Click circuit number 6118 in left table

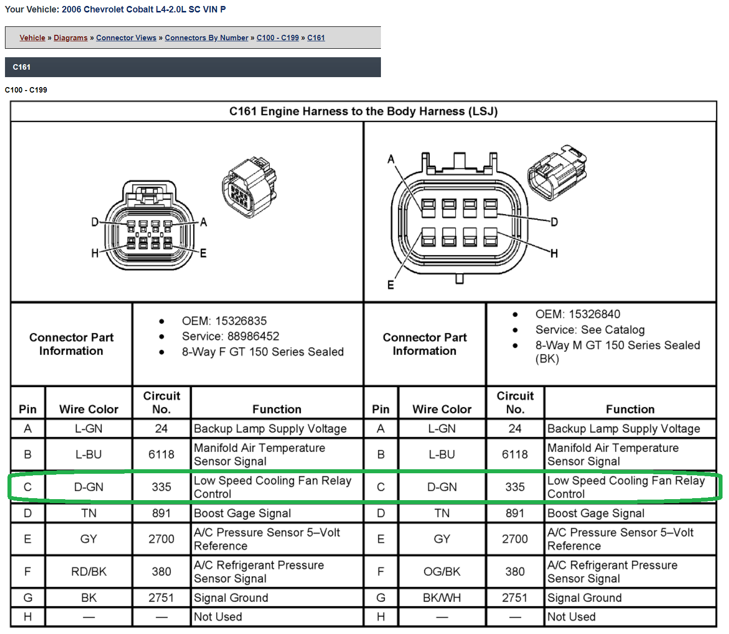tap(161, 454)
